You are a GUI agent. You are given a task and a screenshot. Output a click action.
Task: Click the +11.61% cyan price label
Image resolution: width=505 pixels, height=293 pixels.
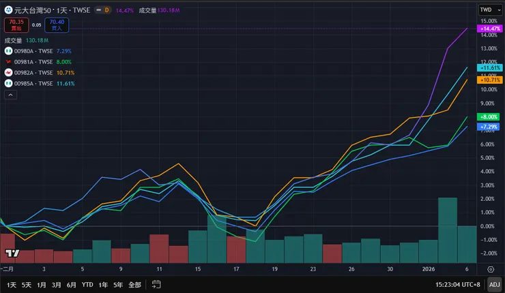(x=490, y=68)
